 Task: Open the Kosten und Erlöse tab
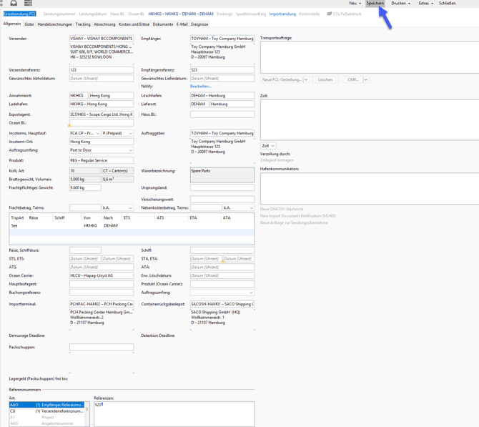(134, 24)
